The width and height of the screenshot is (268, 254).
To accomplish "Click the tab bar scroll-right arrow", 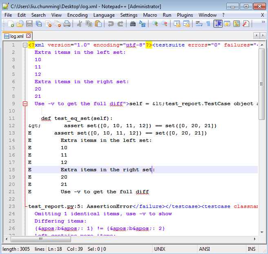I will [263, 35].
